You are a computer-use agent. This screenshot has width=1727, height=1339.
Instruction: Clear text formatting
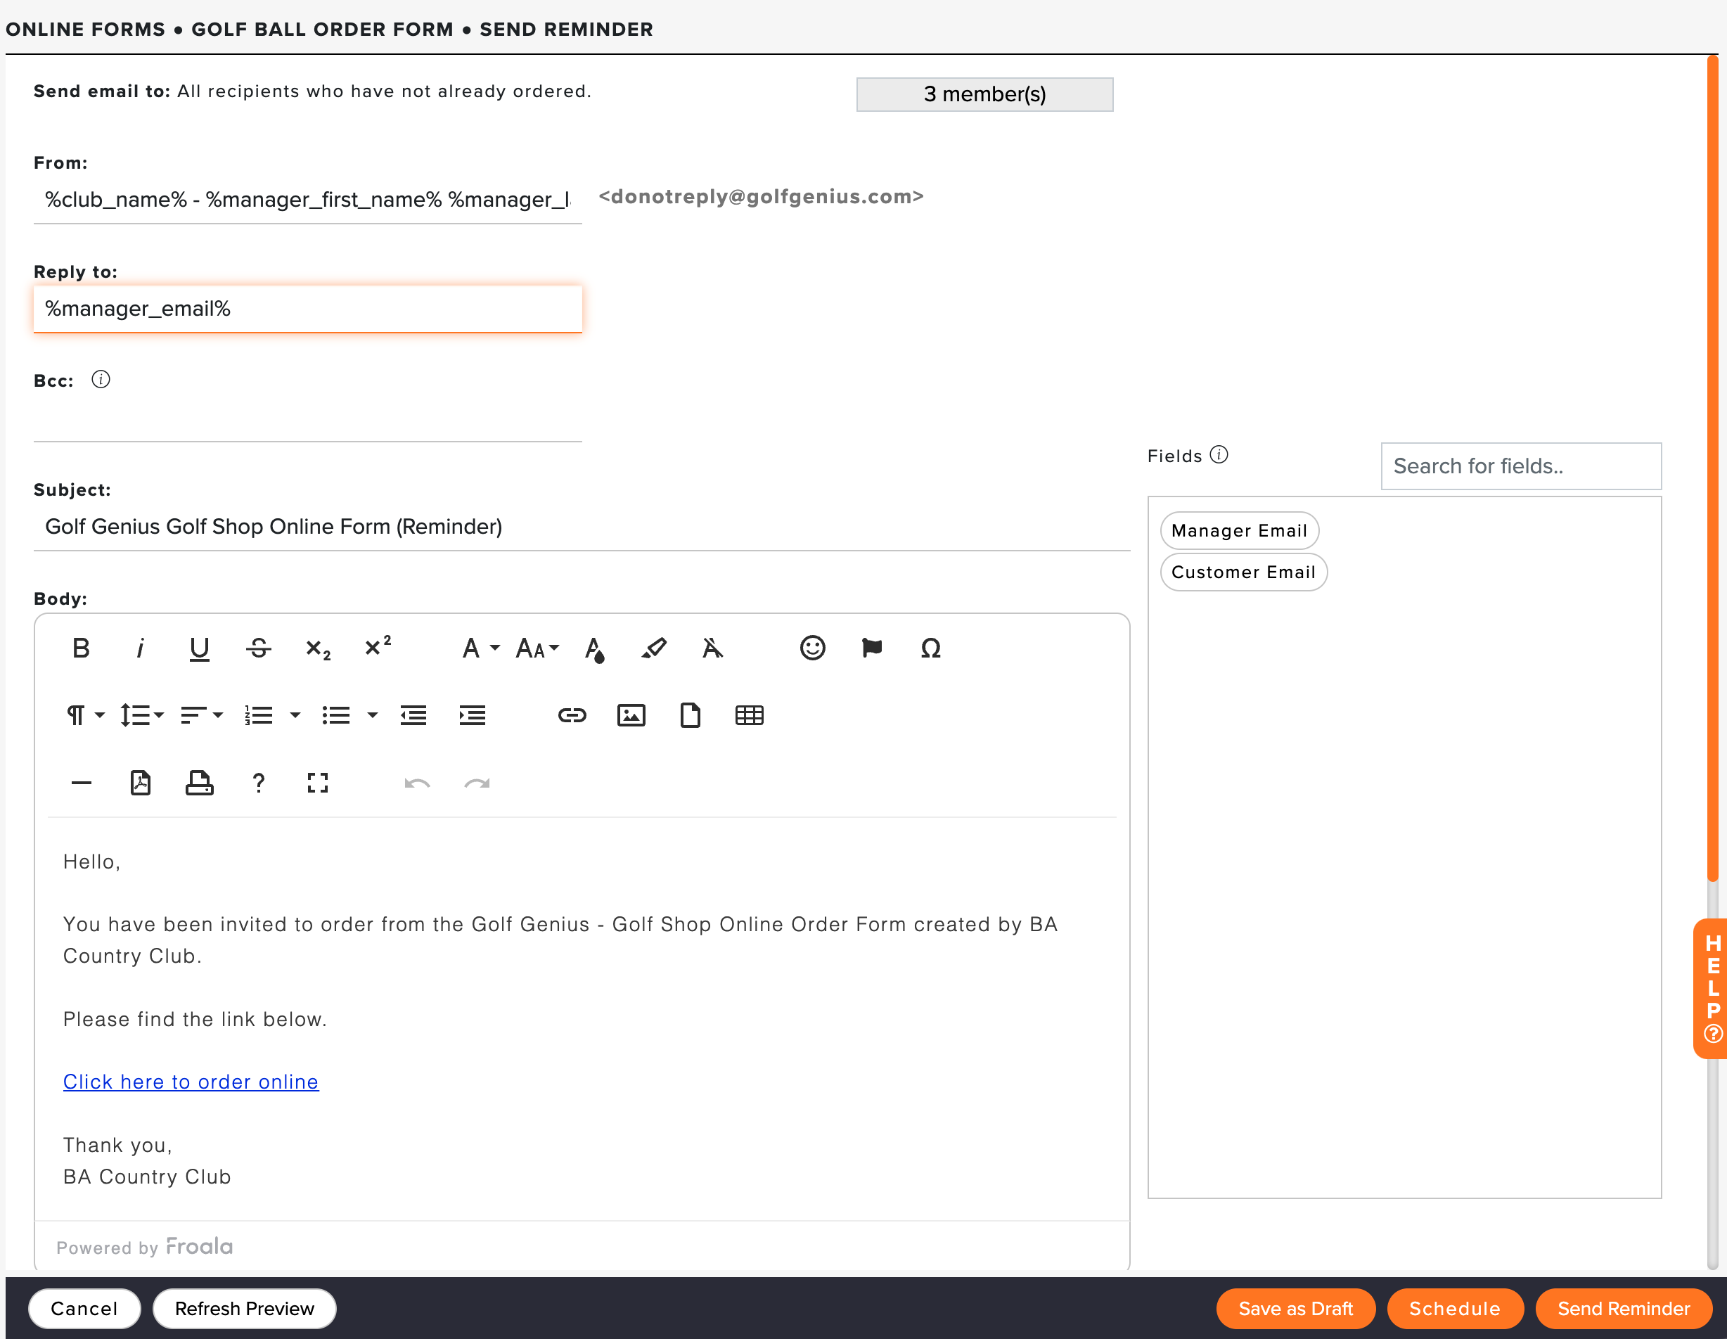click(712, 648)
